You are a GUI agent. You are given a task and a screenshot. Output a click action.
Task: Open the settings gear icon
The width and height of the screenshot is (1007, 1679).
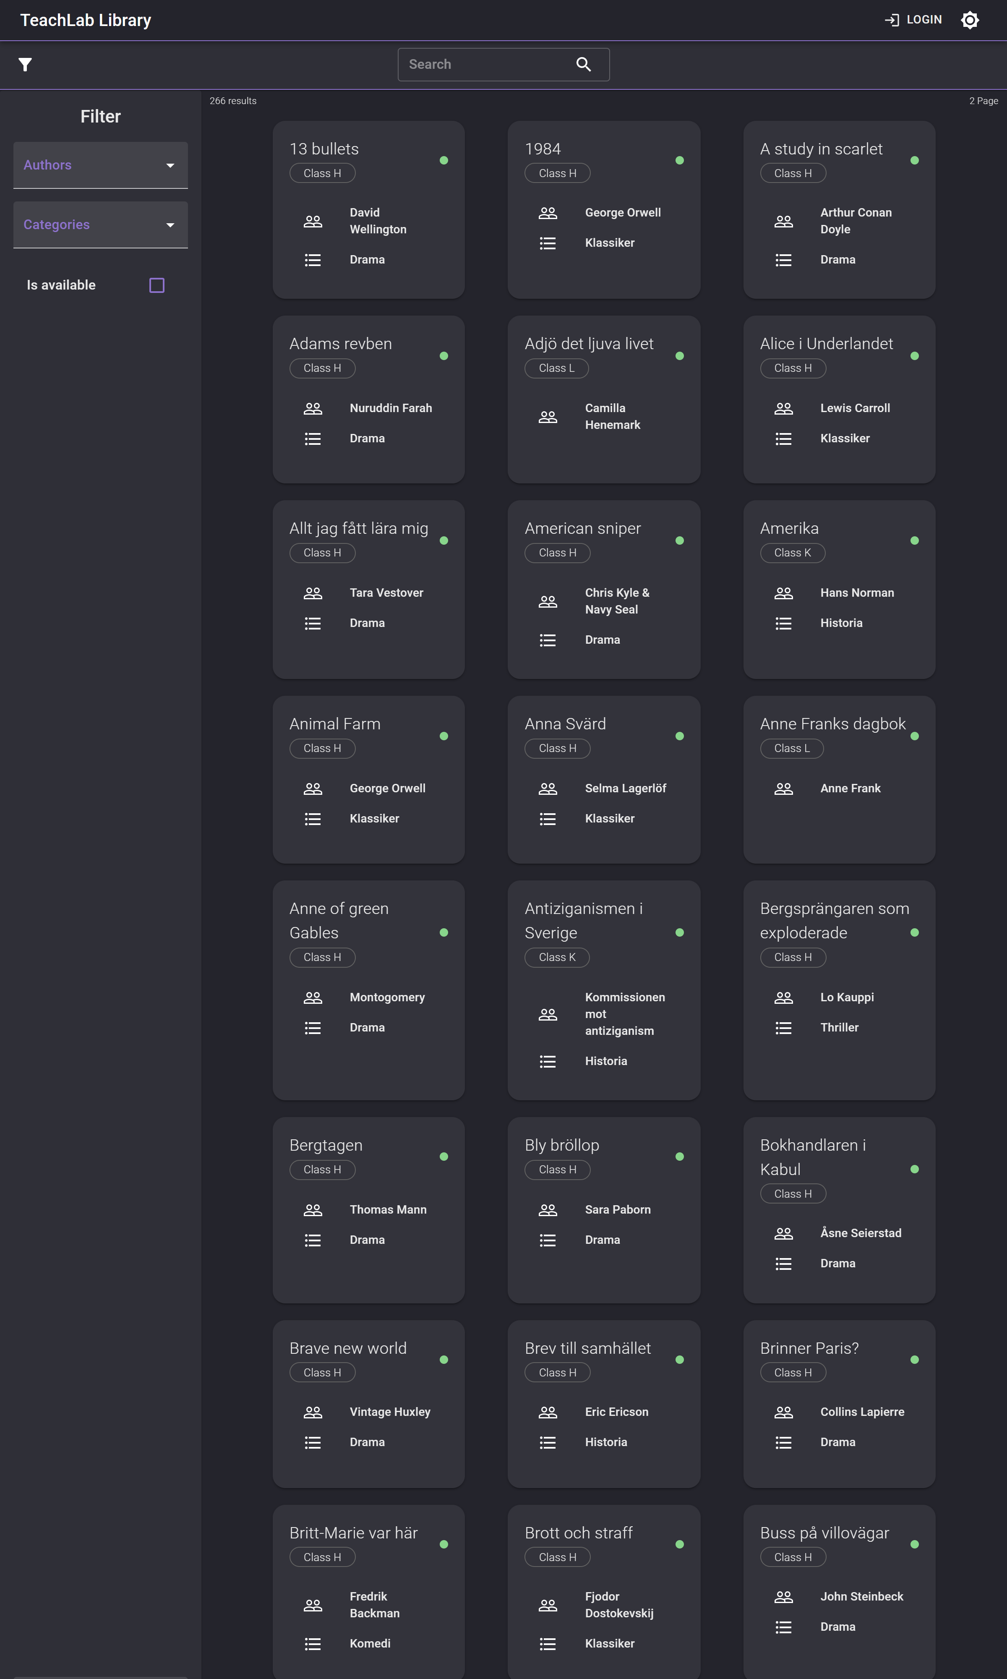[x=970, y=20]
